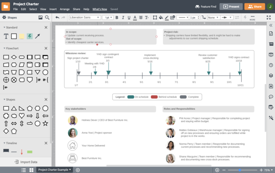Open the 7 pt font size dropdown
The height and width of the screenshot is (173, 275).
pyautogui.click(x=108, y=17)
